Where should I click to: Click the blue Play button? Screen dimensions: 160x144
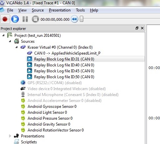coord(15,19)
